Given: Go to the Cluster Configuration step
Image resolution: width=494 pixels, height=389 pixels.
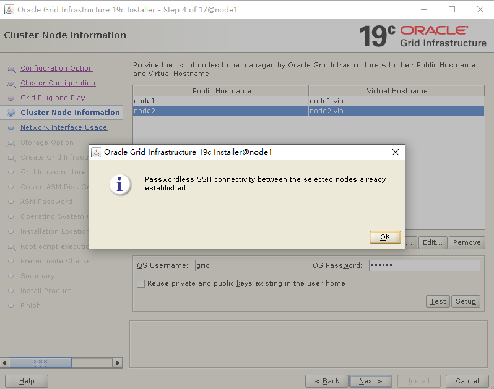Looking at the screenshot, I should (58, 83).
